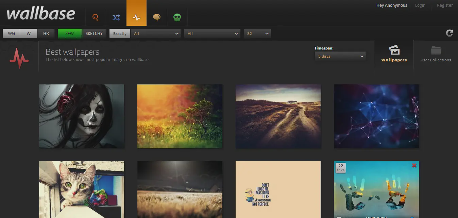The image size is (458, 218).
Task: Click the green skull icon
Action: point(177,17)
